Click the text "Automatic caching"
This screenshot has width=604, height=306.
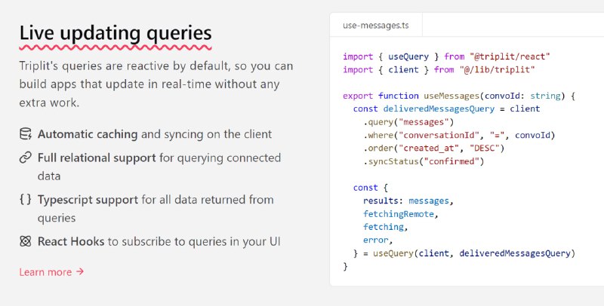coord(88,133)
